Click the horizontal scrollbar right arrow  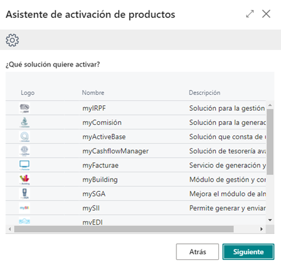(261, 229)
